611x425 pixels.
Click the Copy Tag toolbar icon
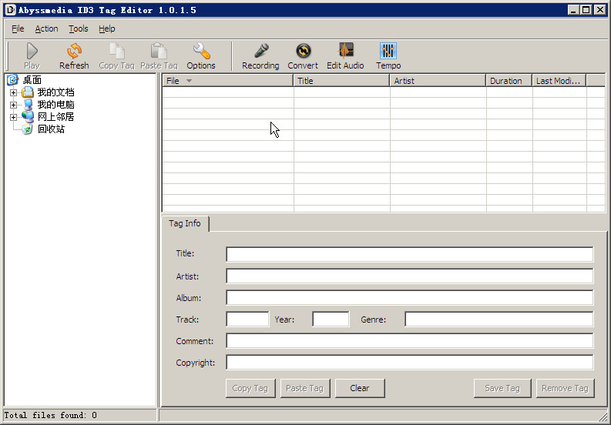(x=116, y=51)
